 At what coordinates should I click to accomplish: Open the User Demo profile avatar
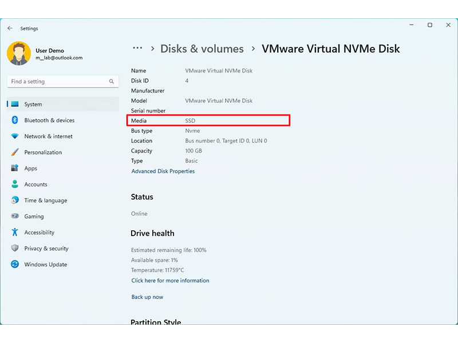19,53
